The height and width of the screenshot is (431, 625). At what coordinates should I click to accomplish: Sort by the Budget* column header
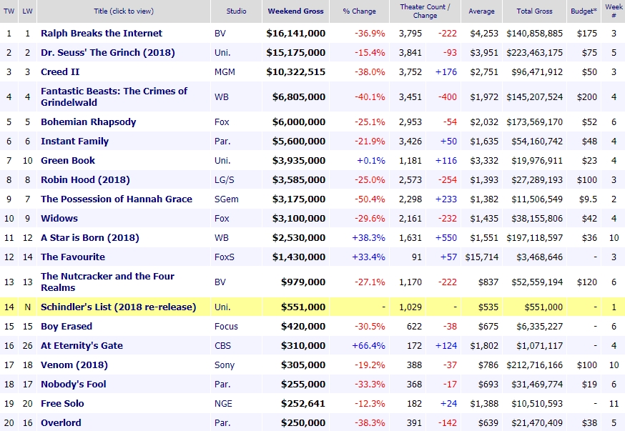click(584, 11)
